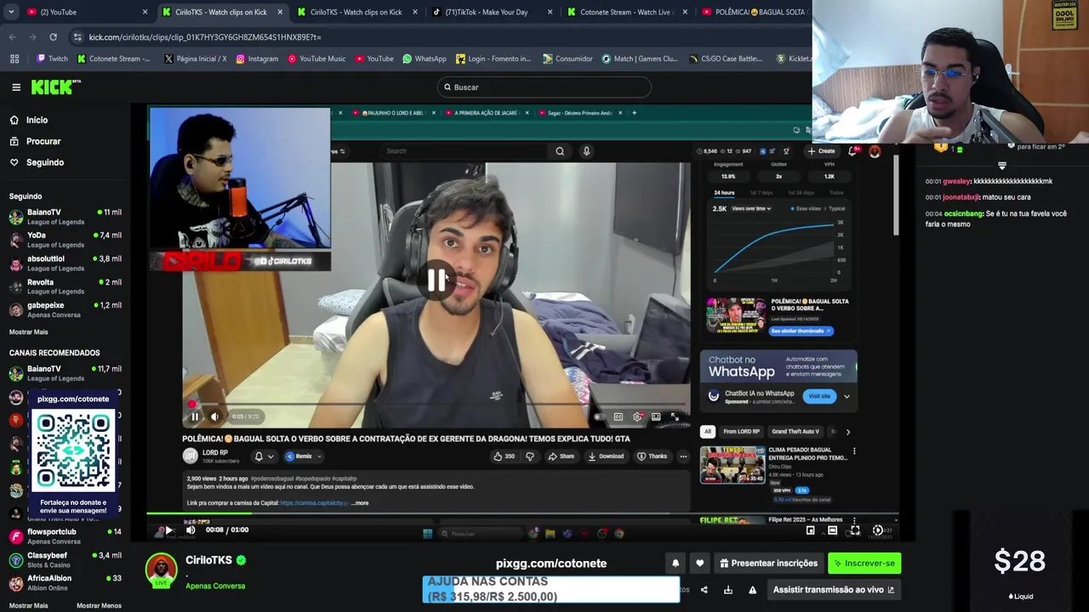Image resolution: width=1089 pixels, height=612 pixels.
Task: Click the browser address bar URL
Action: pos(205,37)
